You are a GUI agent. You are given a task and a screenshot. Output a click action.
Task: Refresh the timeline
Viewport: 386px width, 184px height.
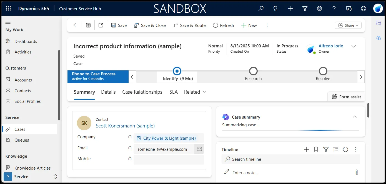click(x=345, y=149)
